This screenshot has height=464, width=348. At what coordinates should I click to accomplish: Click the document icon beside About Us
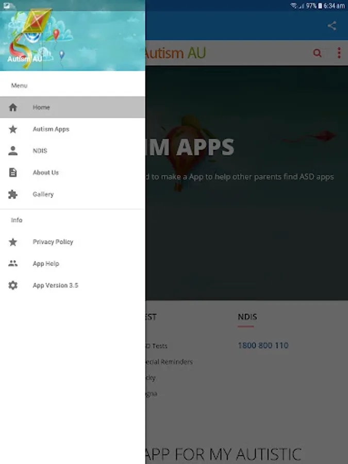coord(13,173)
